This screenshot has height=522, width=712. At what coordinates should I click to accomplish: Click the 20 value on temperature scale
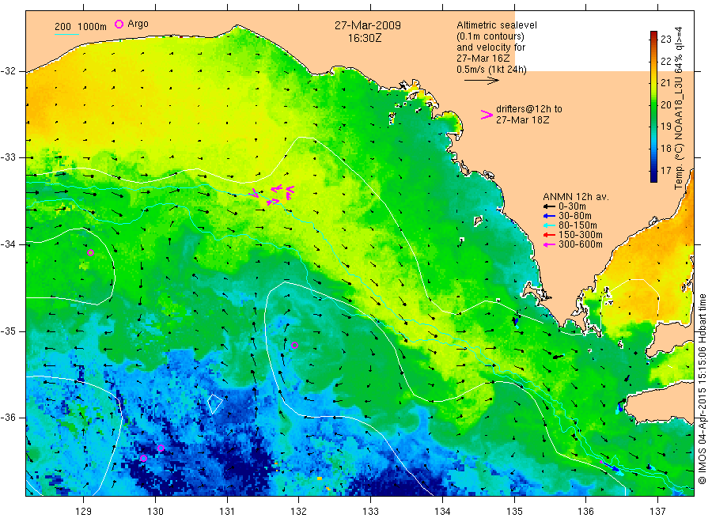click(x=665, y=105)
